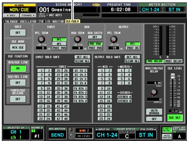Toggle FX RTN 2 solo safe
This screenshot has width=187, height=141.
(x=80, y=93)
